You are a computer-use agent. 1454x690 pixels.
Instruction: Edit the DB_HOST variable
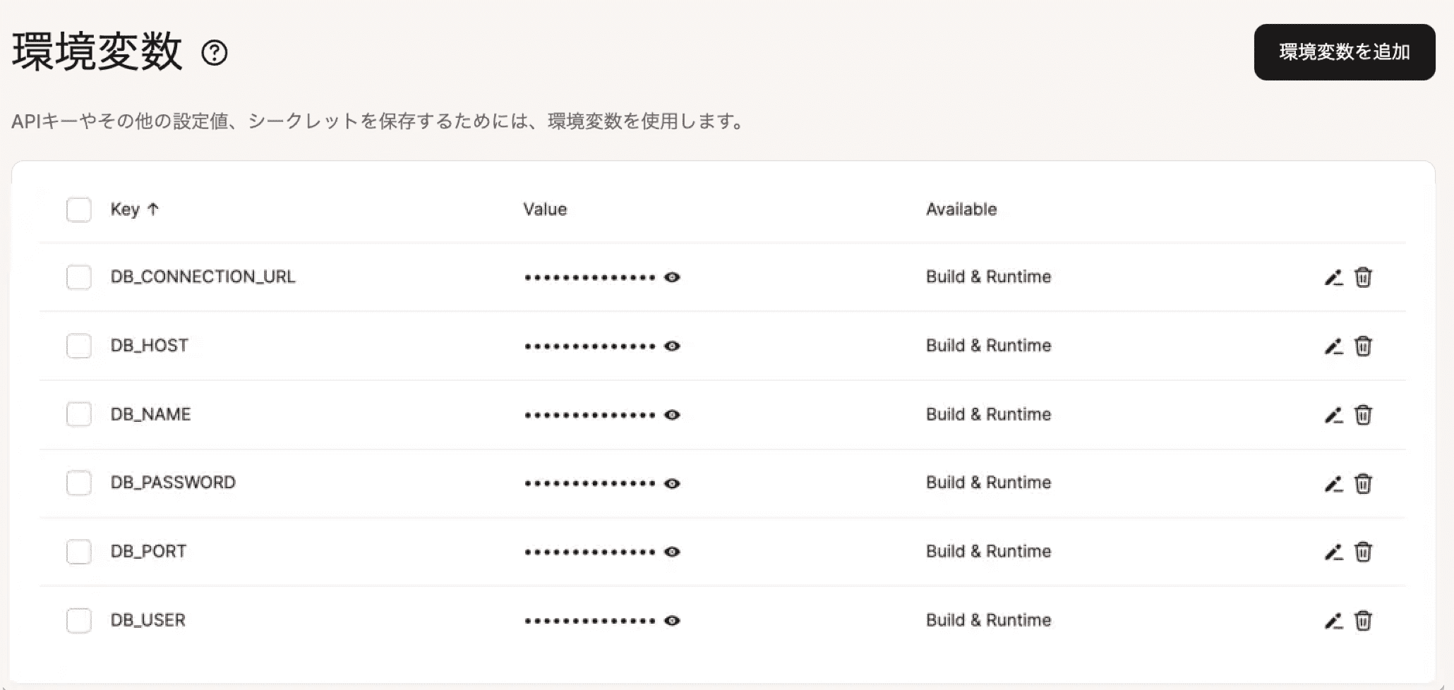pyautogui.click(x=1333, y=346)
